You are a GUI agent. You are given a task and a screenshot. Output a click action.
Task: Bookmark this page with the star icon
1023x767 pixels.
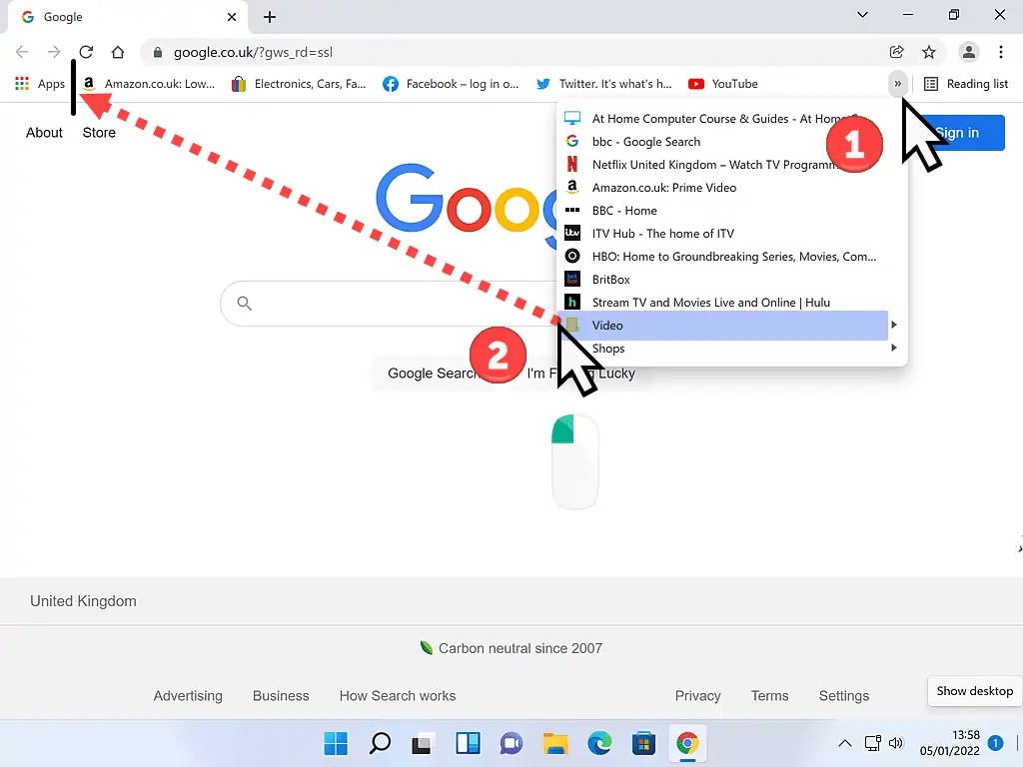[929, 52]
